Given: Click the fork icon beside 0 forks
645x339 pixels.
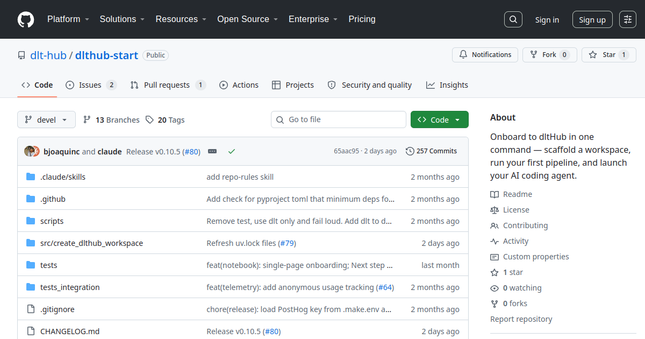Looking at the screenshot, I should coord(494,303).
